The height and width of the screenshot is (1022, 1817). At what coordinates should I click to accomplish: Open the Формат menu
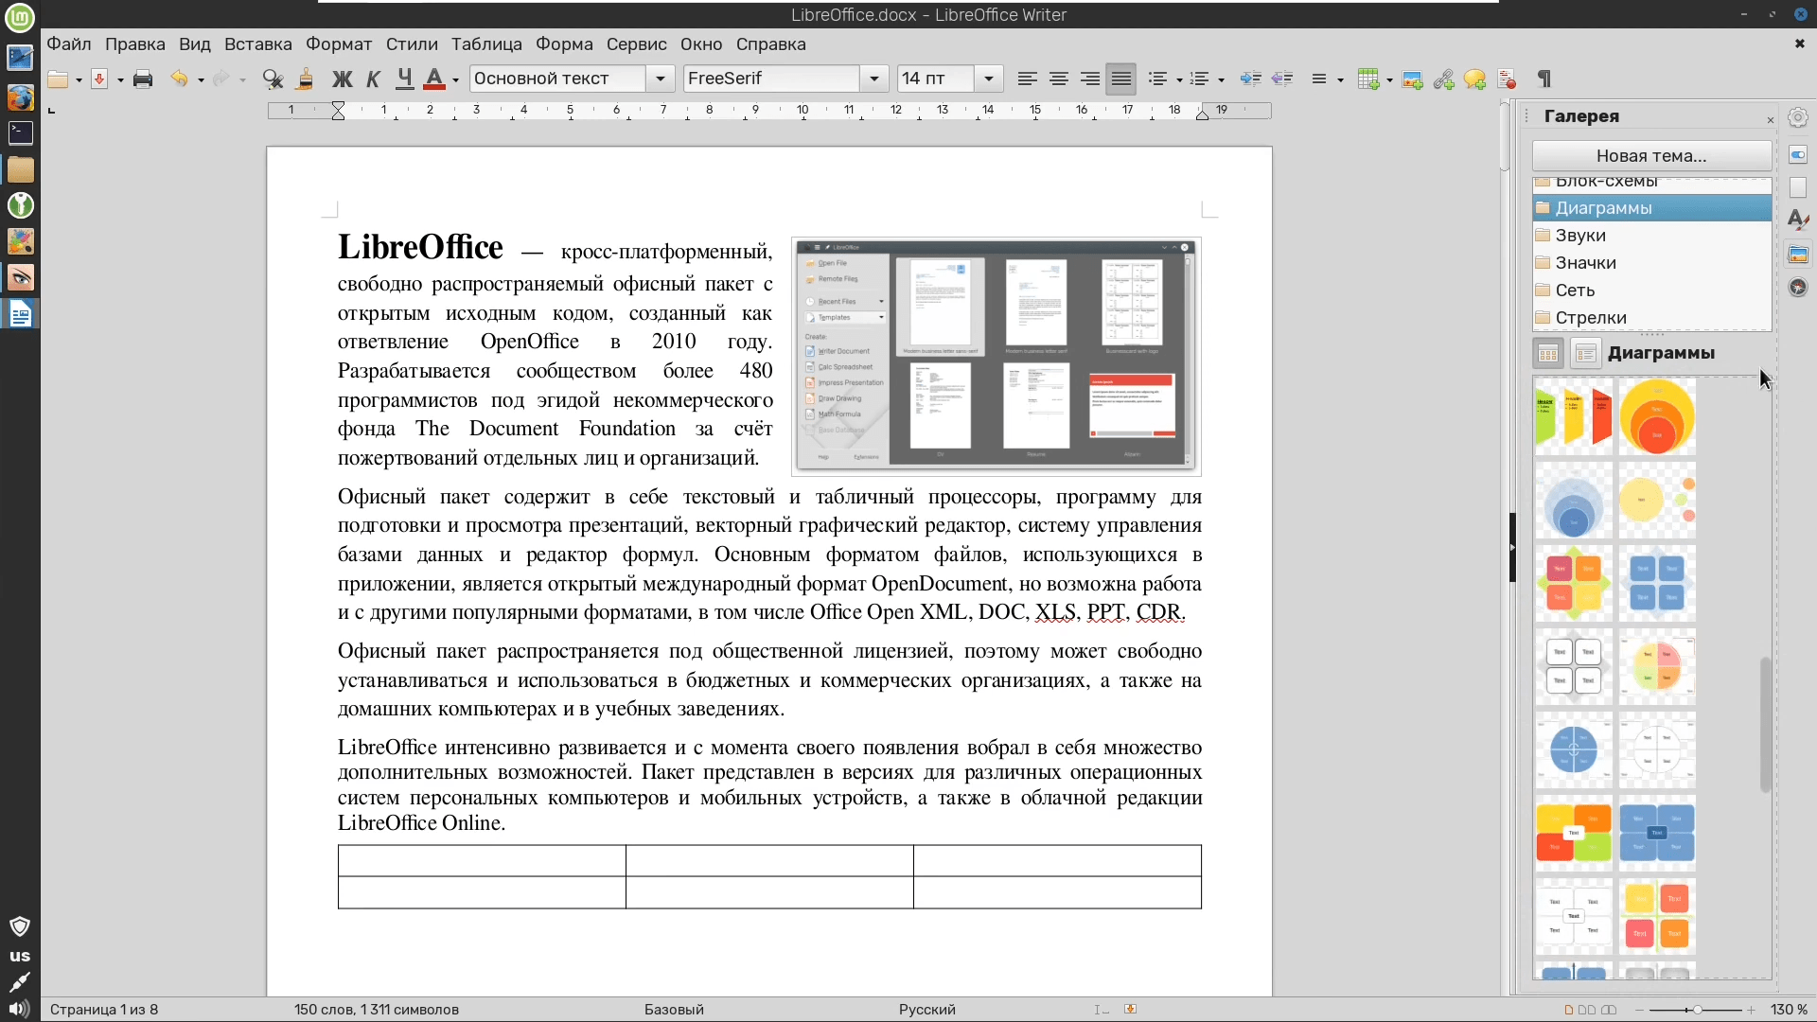coord(339,44)
